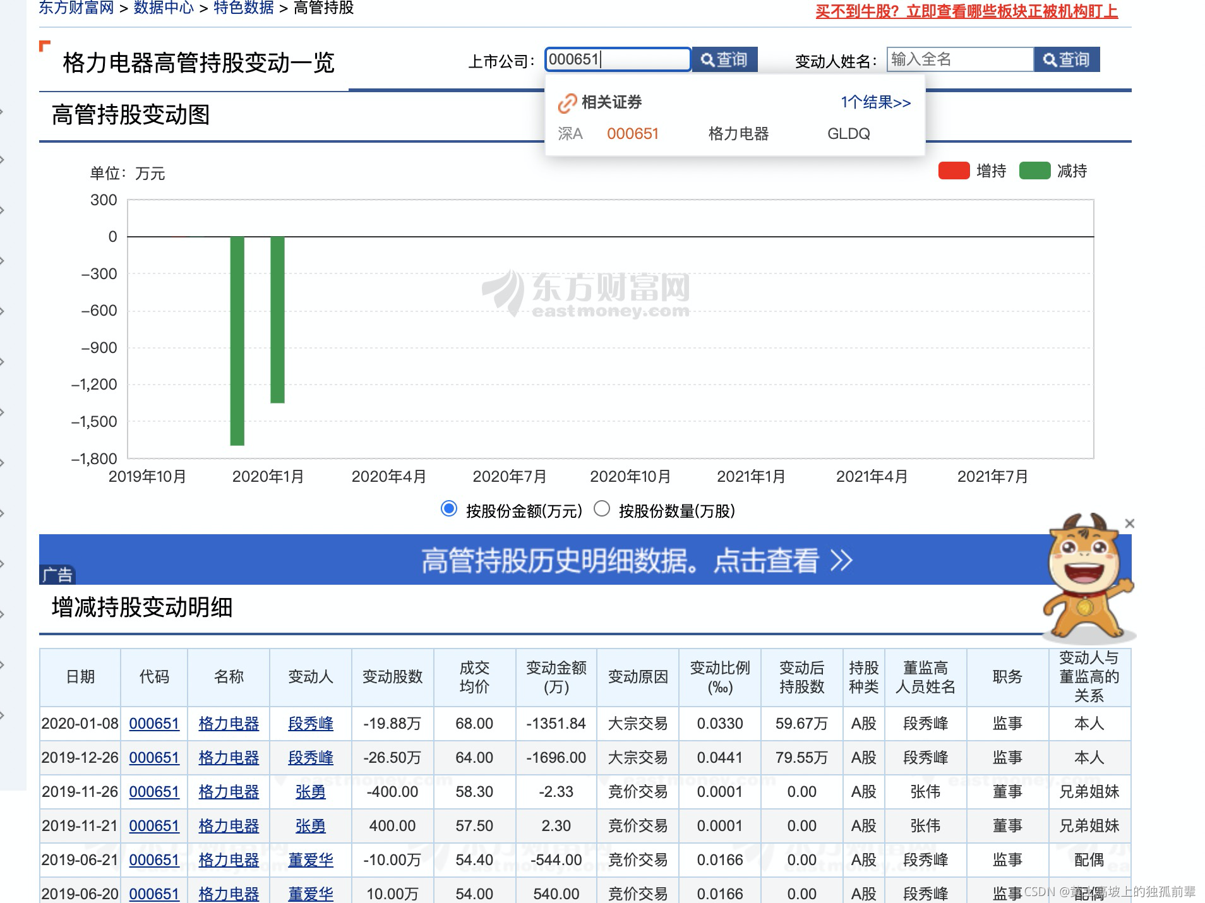Open the 1个结果>> results link in dropdown
Viewport: 1205px width, 903px height.
tap(875, 102)
